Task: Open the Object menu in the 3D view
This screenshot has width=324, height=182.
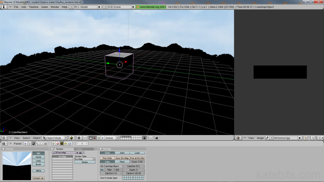Action: [36, 138]
